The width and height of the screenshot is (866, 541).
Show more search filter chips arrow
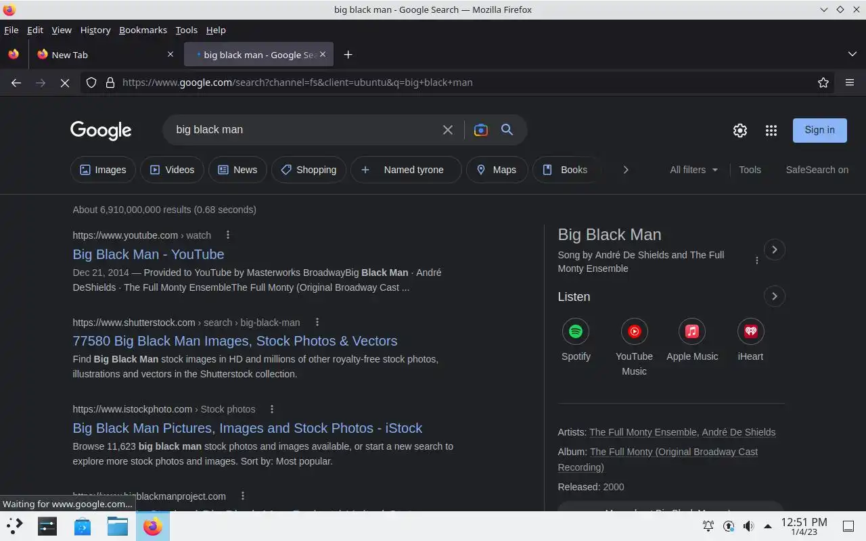626,170
